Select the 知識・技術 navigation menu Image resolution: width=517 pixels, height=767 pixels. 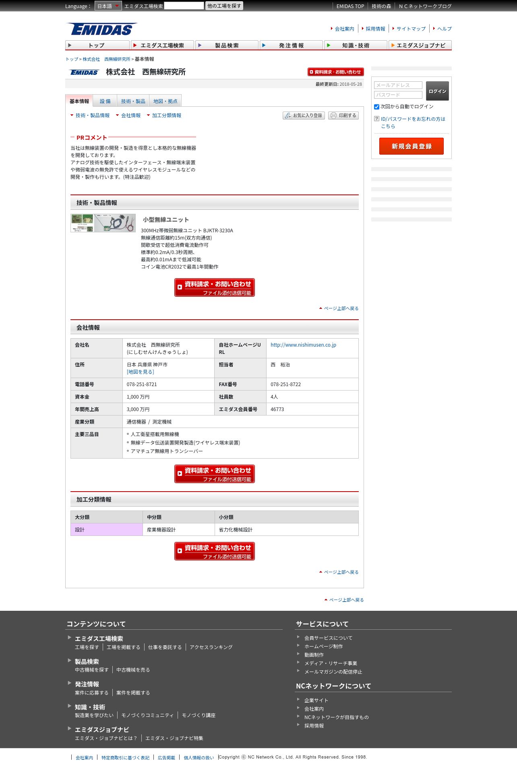356,45
